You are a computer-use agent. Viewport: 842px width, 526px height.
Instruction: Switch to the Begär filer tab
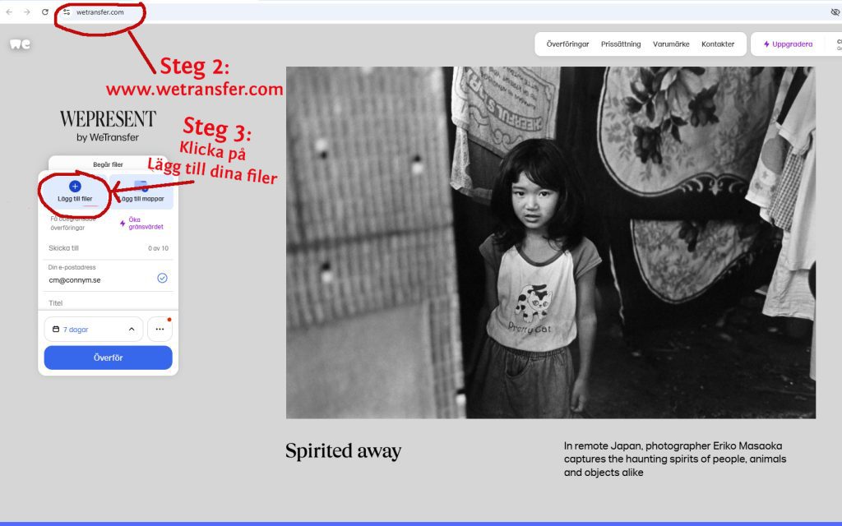108,164
